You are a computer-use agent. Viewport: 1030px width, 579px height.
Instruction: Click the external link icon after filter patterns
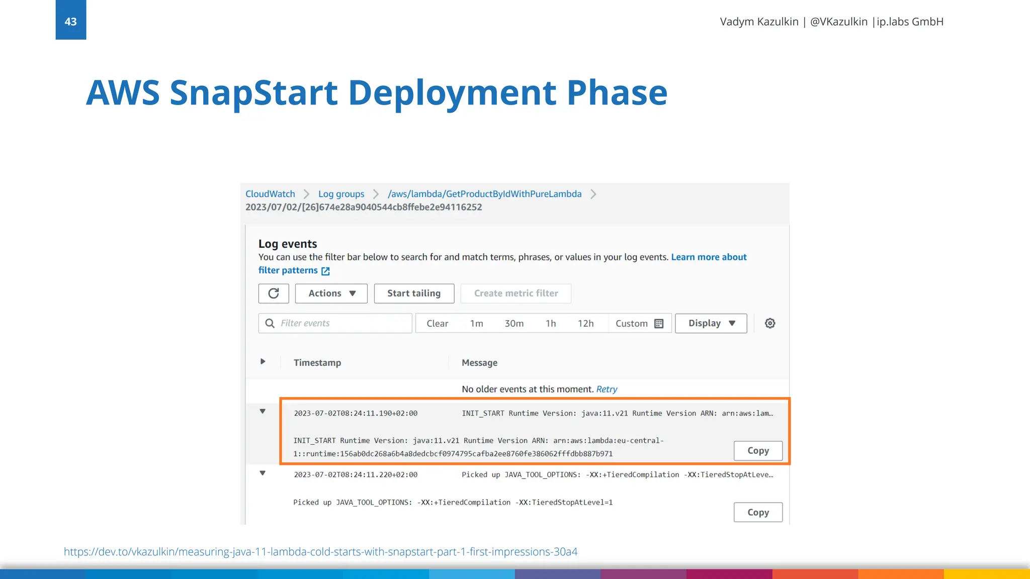pyautogui.click(x=325, y=271)
